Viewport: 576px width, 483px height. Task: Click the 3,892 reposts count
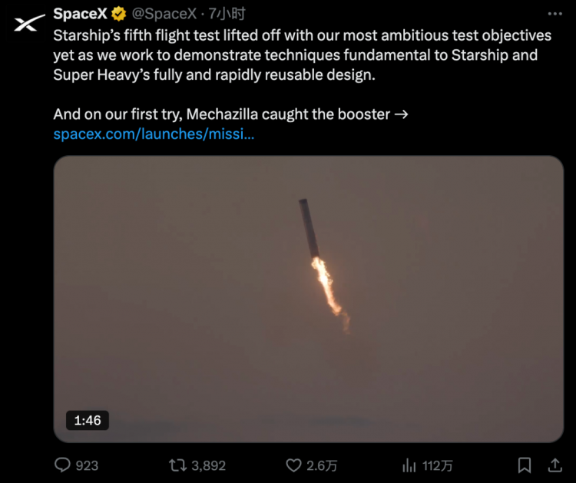click(x=209, y=466)
